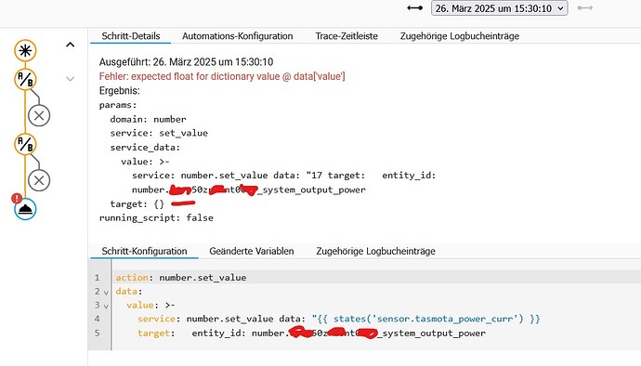Collapse the data block fold arrow

(106, 293)
